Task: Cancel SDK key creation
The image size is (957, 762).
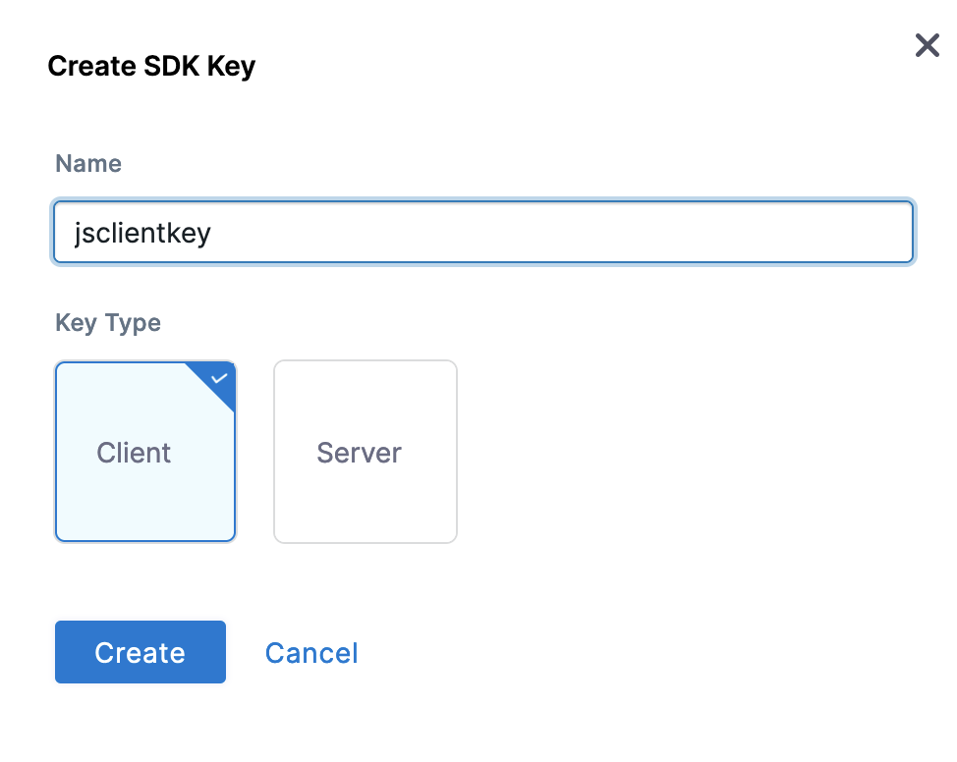Action: [x=311, y=653]
